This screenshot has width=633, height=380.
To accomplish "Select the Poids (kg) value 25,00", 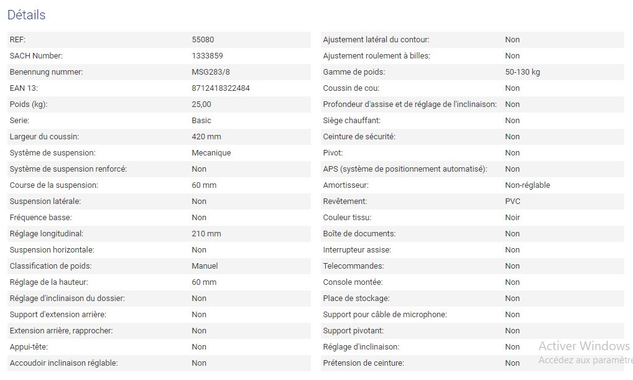I will pyautogui.click(x=201, y=104).
